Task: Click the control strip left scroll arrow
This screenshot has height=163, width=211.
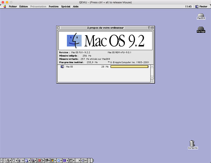Action: 4,161
